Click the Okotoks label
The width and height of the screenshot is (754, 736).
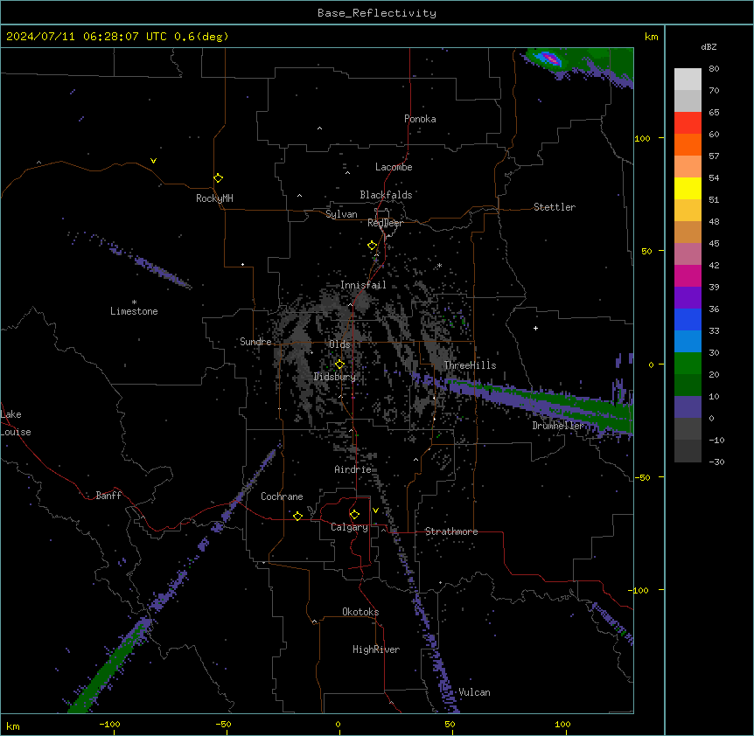pyautogui.click(x=360, y=612)
